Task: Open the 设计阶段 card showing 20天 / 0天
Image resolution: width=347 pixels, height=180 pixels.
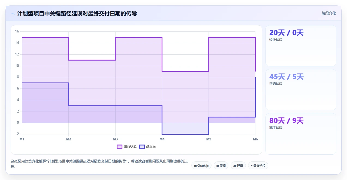Action: point(301,46)
